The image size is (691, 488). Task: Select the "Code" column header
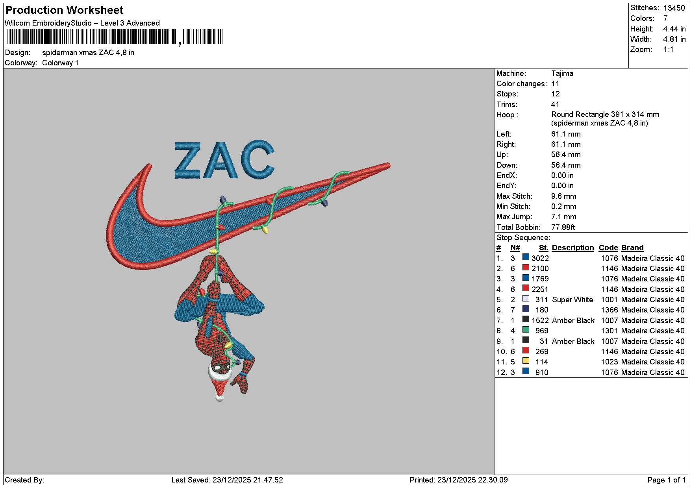tap(608, 248)
